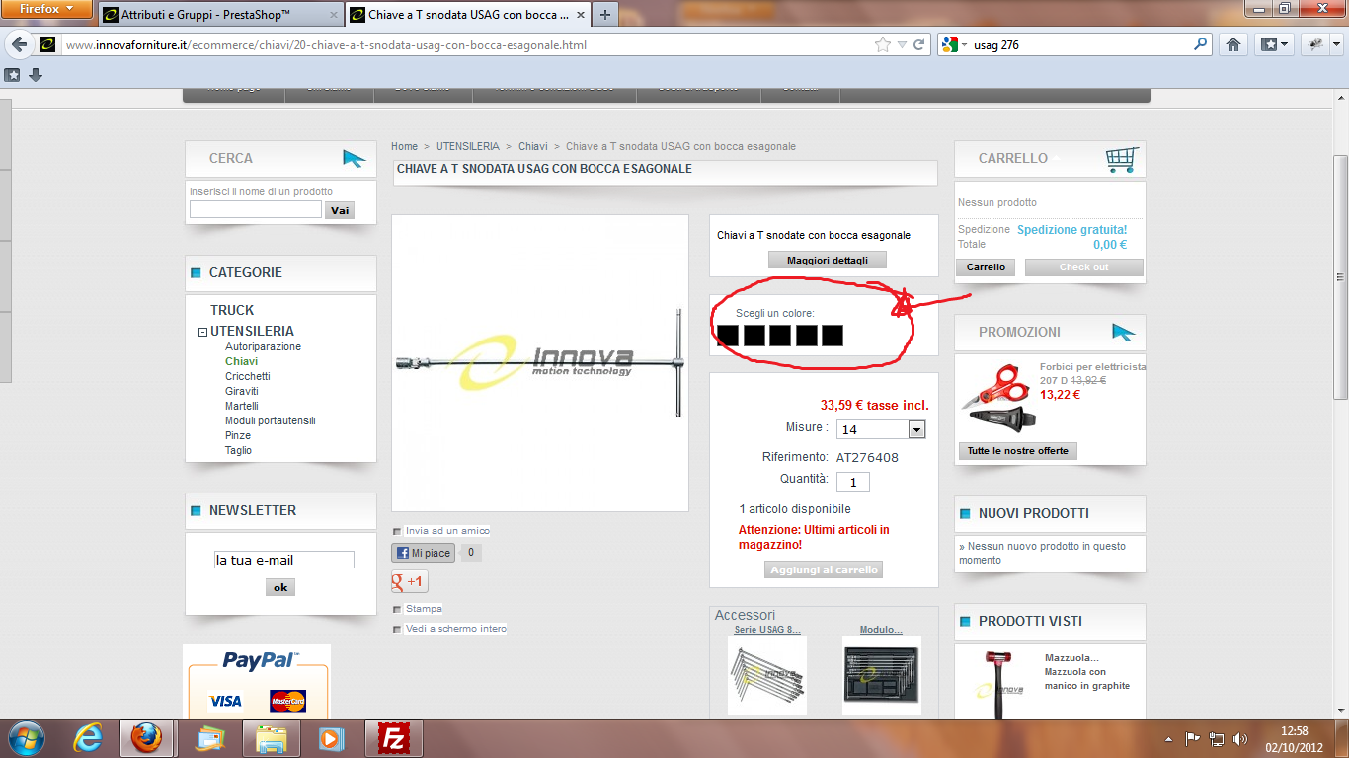Click the volume speaker icon in system tray
This screenshot has height=758, width=1349.
click(x=1240, y=738)
